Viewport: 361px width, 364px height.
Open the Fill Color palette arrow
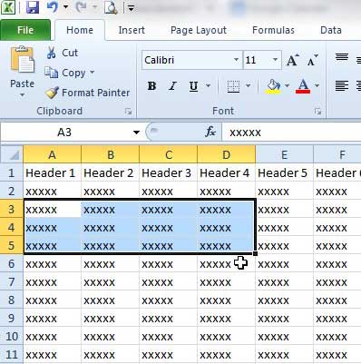click(287, 86)
